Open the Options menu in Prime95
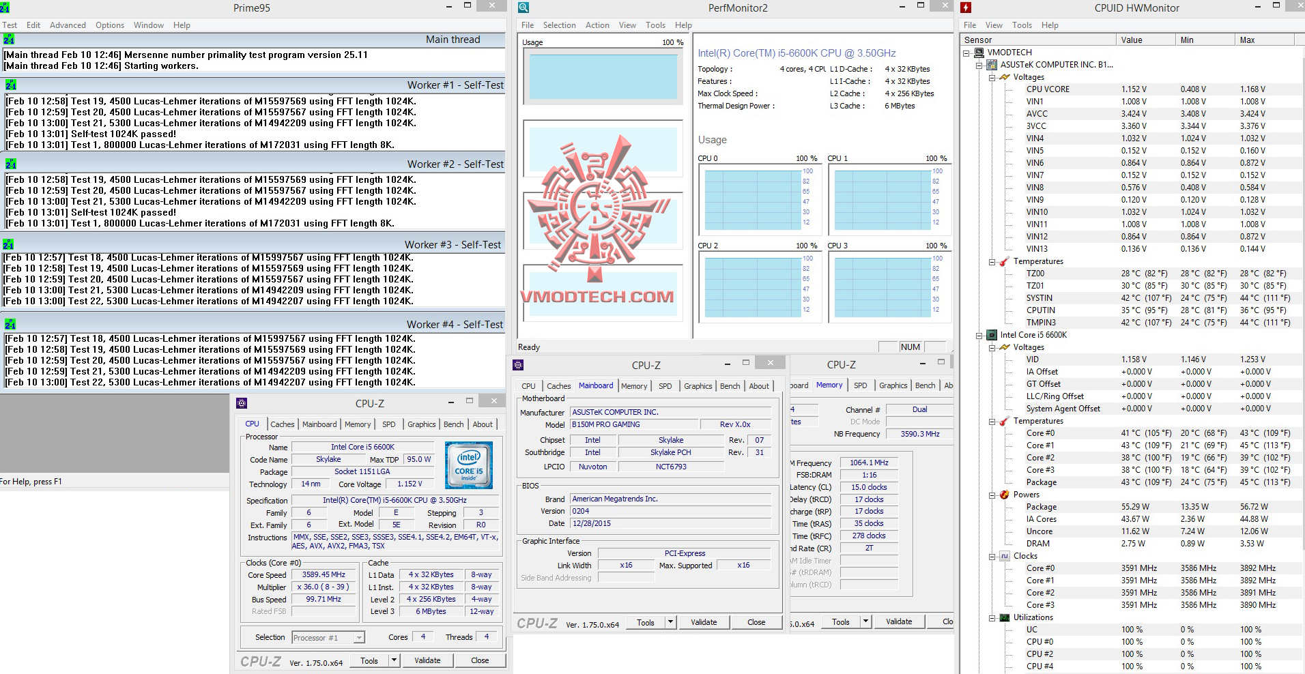 [x=110, y=25]
